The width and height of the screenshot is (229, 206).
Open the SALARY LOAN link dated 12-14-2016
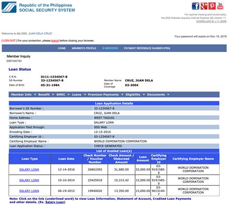click(29, 169)
